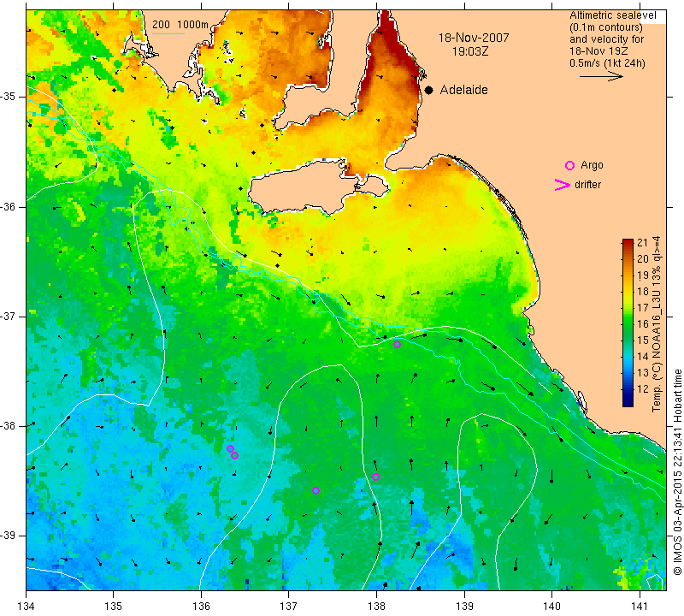Click the '18-Nov-2007' date text
Image resolution: width=684 pixels, height=616 pixels.
click(474, 38)
